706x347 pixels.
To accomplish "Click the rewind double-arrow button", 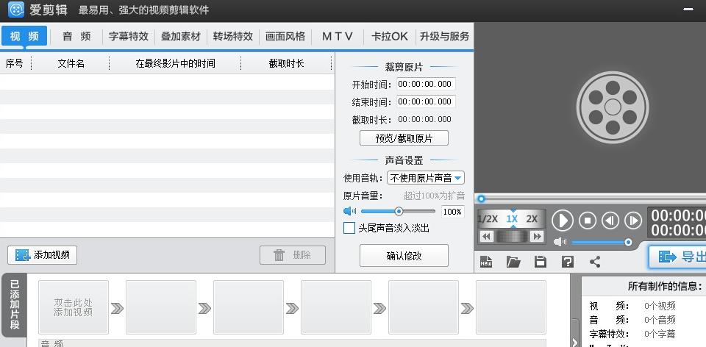I will click(x=486, y=236).
